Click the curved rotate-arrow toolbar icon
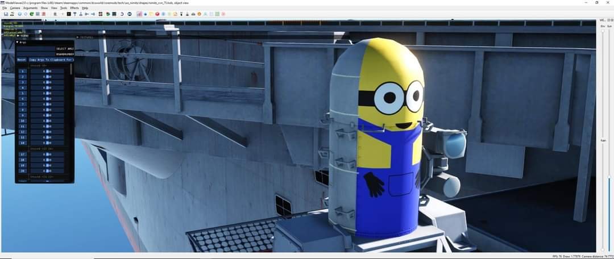This screenshot has width=614, height=259. tap(122, 14)
